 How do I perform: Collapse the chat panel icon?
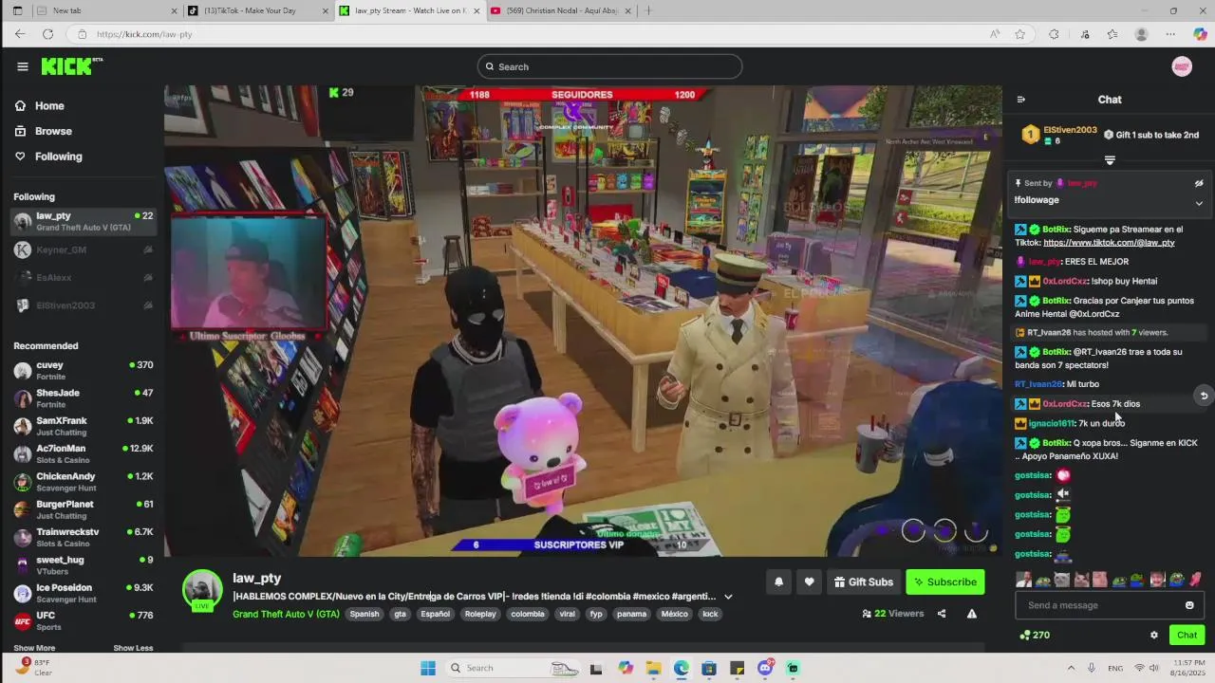[1021, 100]
